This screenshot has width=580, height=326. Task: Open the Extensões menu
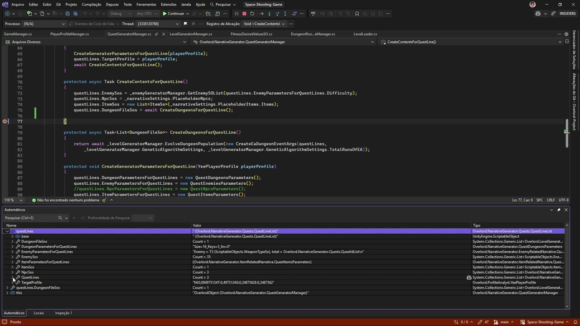coord(169,5)
